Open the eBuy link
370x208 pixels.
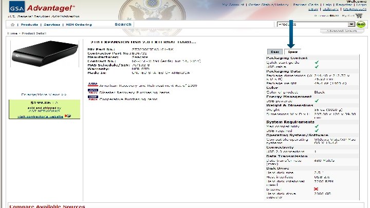[313, 9]
